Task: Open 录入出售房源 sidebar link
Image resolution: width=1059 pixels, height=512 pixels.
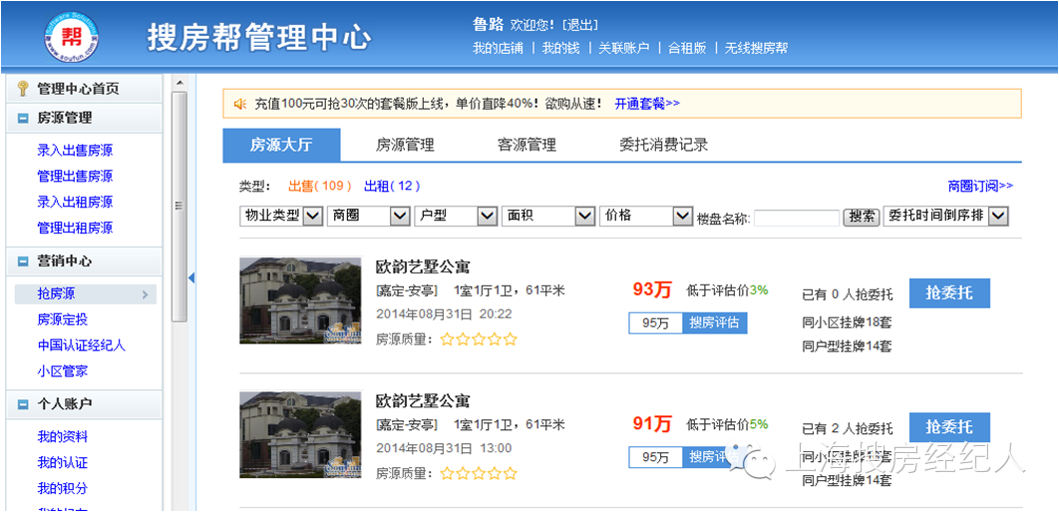Action: (75, 150)
